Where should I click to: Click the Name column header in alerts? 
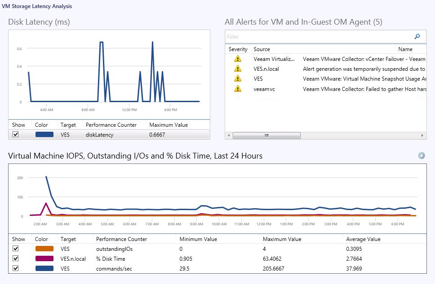tap(405, 49)
